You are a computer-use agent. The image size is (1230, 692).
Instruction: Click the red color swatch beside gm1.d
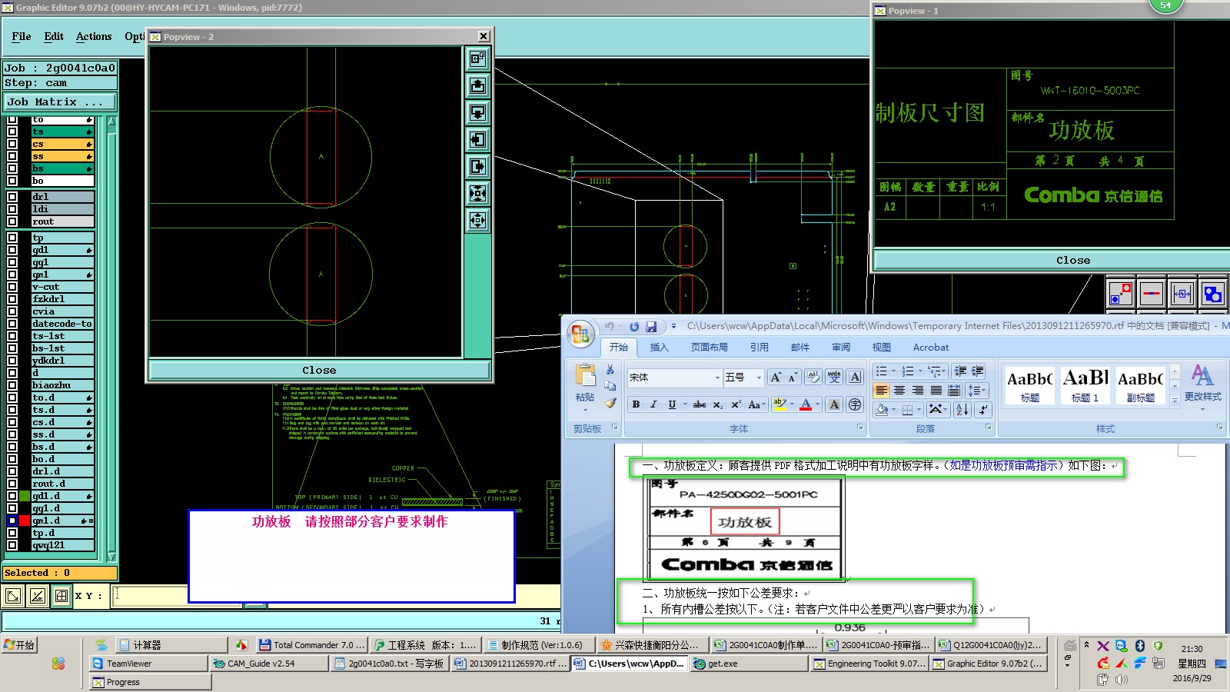click(x=25, y=521)
